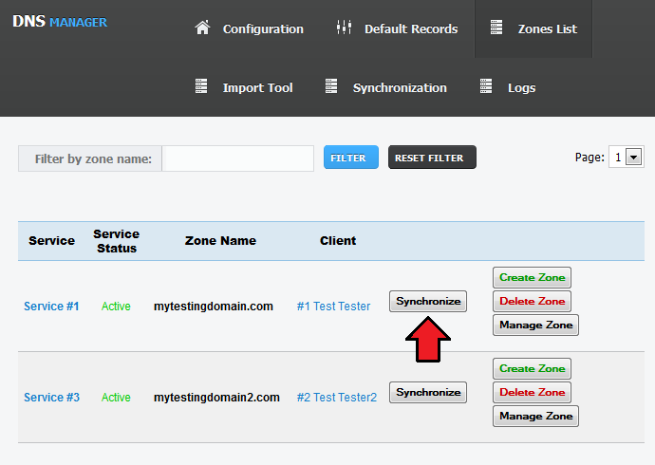Open the Zones List tab
The width and height of the screenshot is (655, 465).
[547, 29]
